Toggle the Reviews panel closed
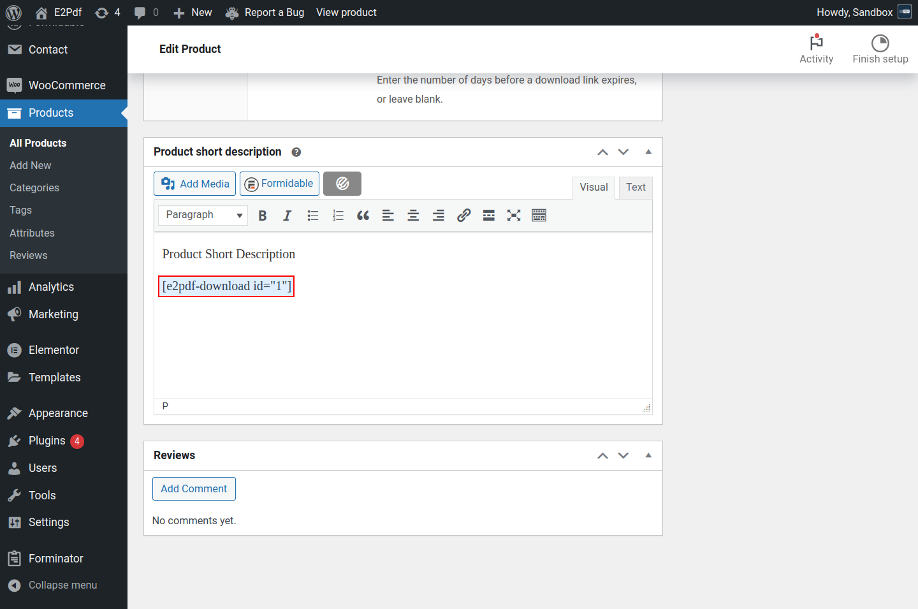Viewport: 918px width, 609px height. pyautogui.click(x=648, y=455)
